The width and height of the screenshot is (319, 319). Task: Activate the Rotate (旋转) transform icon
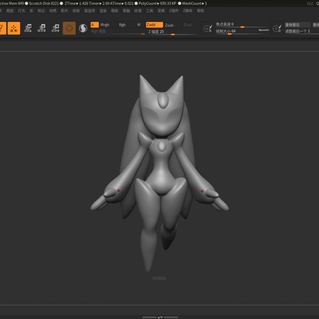click(x=55, y=28)
